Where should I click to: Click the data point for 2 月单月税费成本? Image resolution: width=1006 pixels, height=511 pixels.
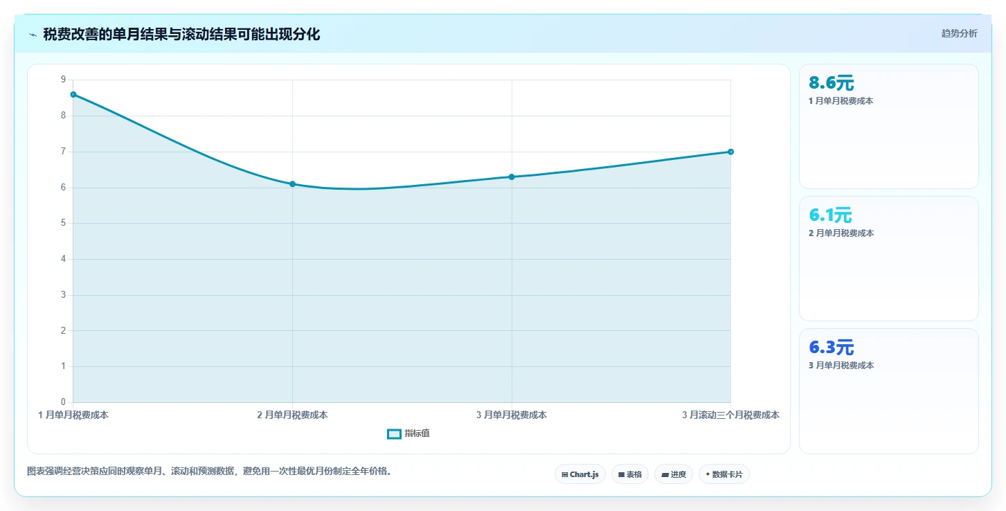pos(292,183)
